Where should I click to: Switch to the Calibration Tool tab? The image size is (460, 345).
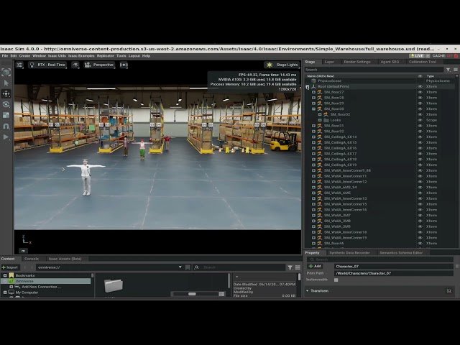[x=423, y=62]
